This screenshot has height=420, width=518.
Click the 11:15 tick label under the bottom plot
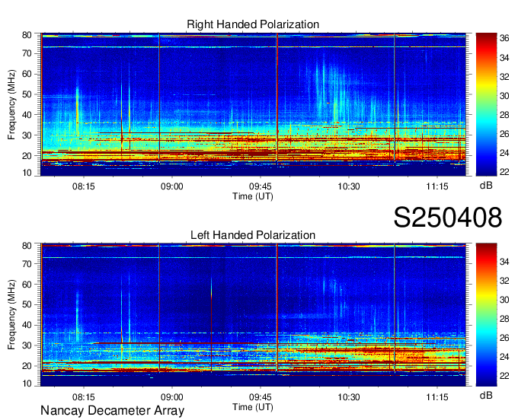437,397
